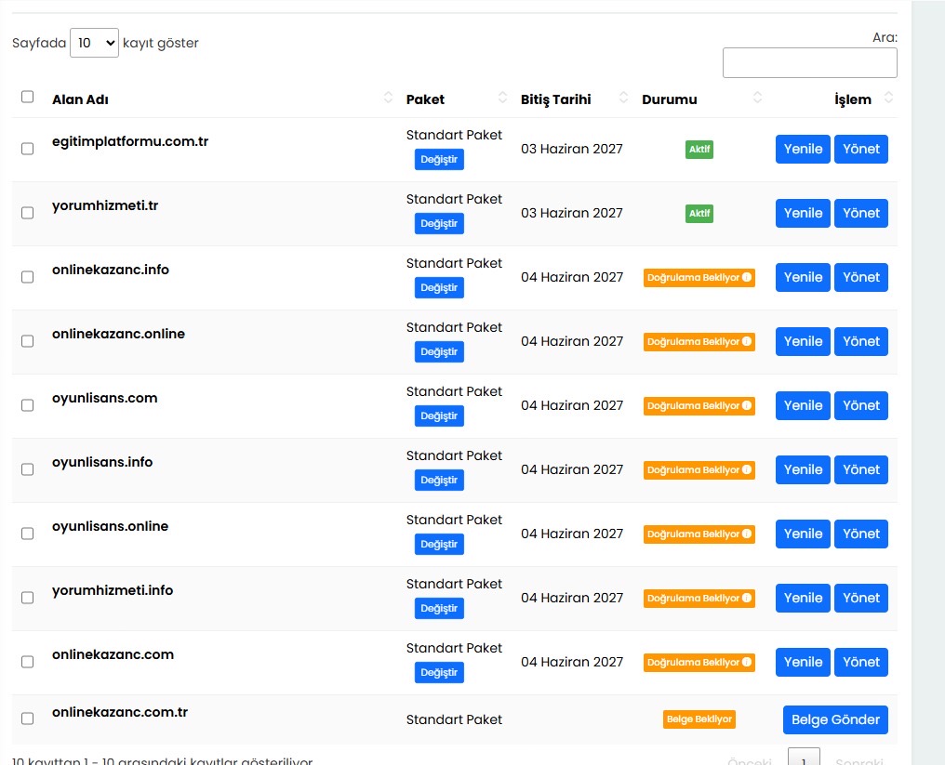The width and height of the screenshot is (945, 765).
Task: Click Belge Gönder for onlinekazanc.com.tr
Action: tap(835, 719)
